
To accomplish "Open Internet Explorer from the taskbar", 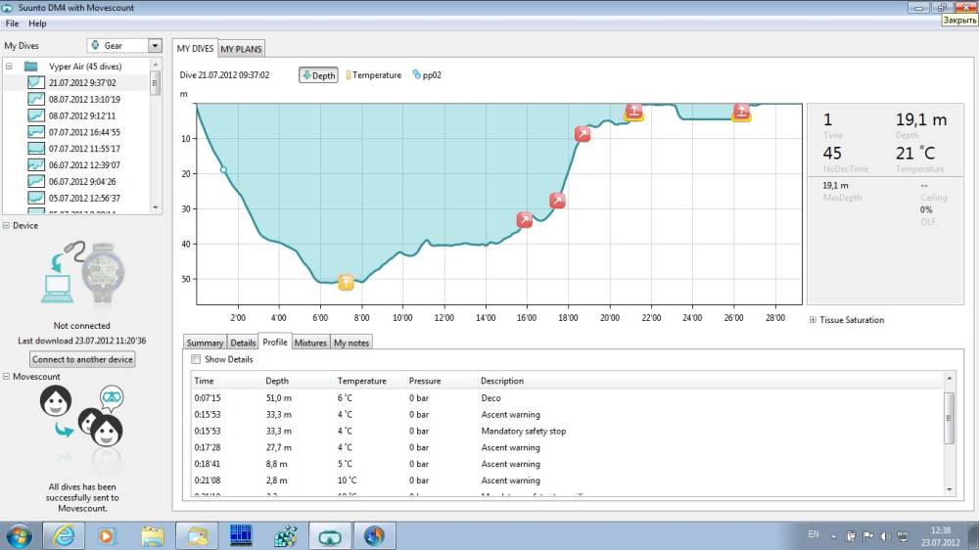I will (64, 535).
